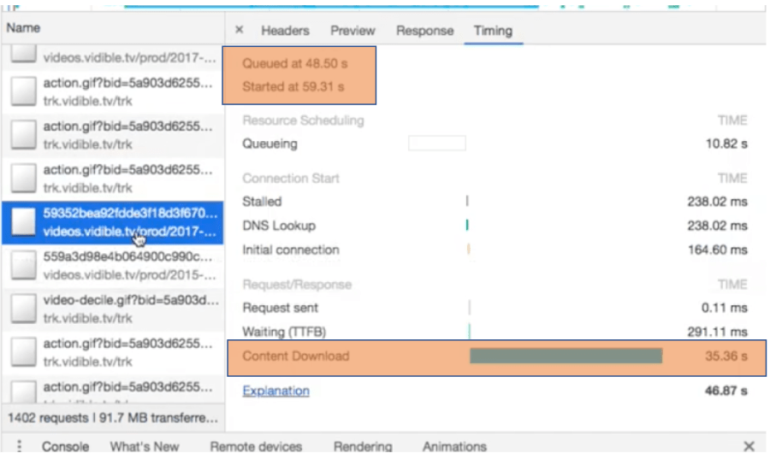Switch to the Headers tab
The image size is (770, 465).
[285, 31]
